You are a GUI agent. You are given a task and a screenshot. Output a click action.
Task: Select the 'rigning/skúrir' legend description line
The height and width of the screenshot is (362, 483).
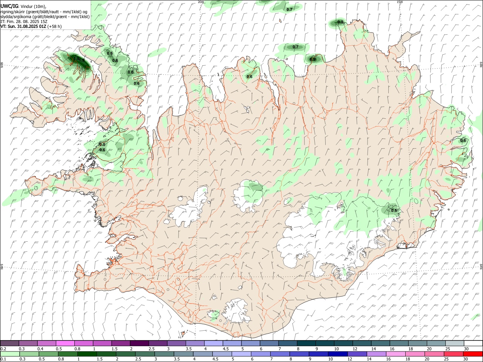pyautogui.click(x=44, y=12)
